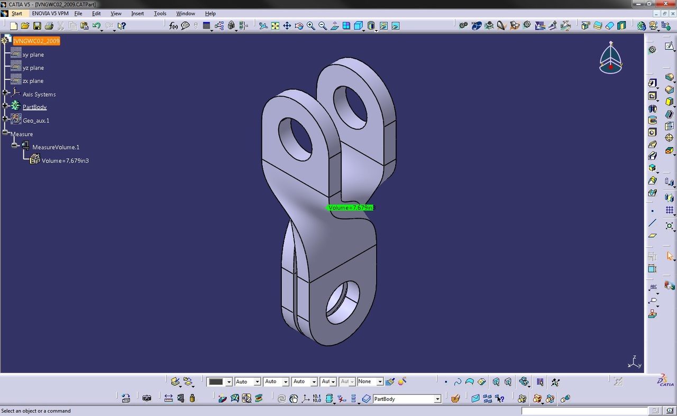Open the Start menu
Screen dimensions: 677x416
pyautogui.click(x=17, y=13)
